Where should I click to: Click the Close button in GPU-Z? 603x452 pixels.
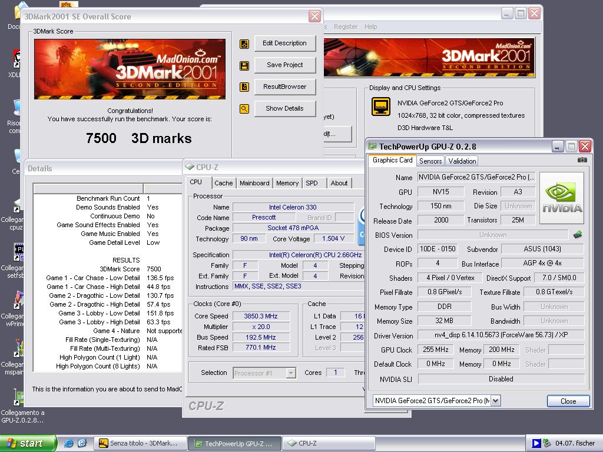[x=568, y=401]
